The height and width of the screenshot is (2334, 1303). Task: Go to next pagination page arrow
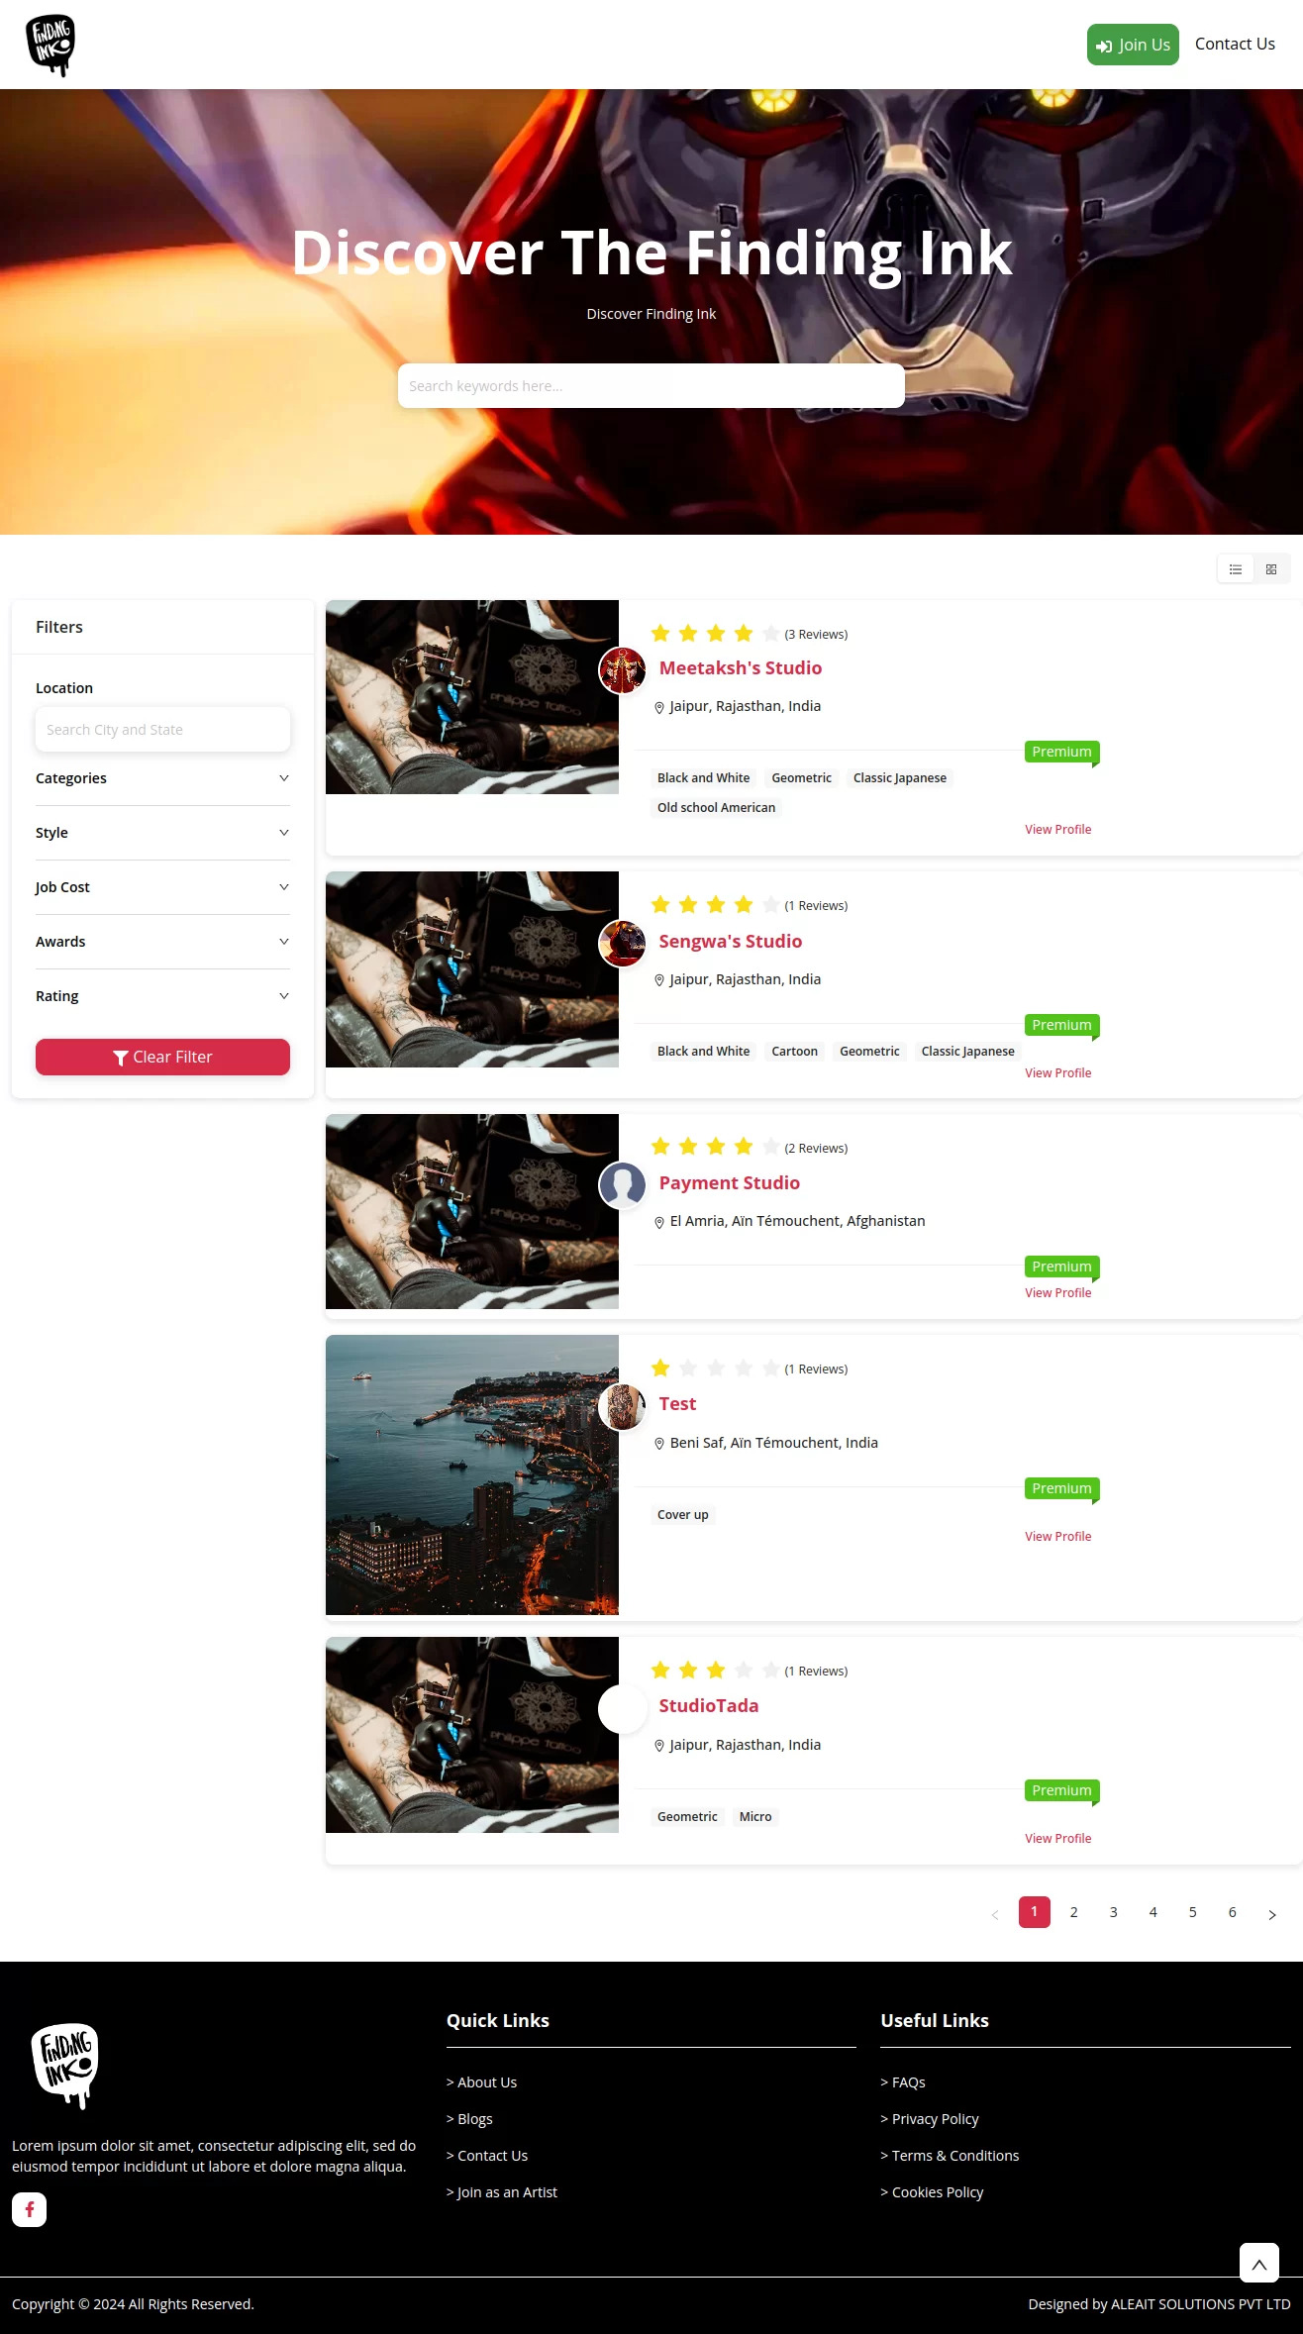(x=1272, y=1915)
